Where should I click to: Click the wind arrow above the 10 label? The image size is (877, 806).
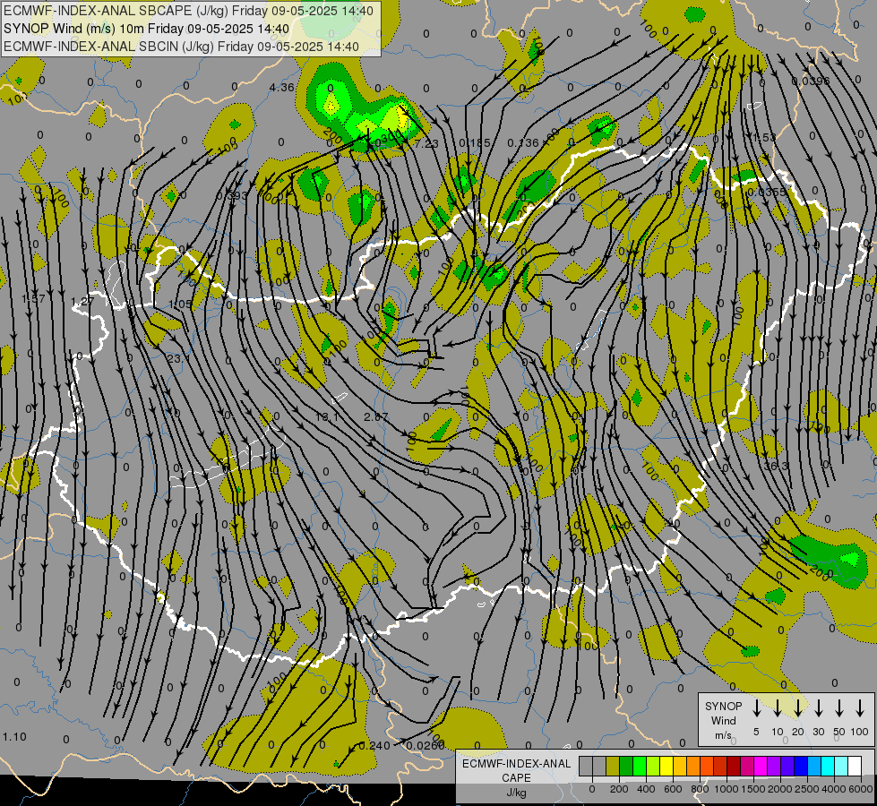click(777, 707)
